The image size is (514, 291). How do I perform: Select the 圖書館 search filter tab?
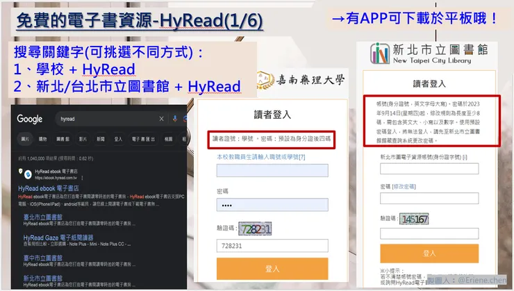point(63,139)
